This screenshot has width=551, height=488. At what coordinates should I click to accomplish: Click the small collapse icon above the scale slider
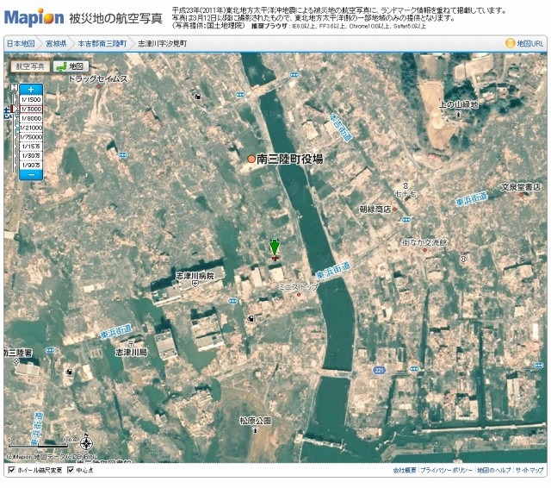[x=15, y=88]
